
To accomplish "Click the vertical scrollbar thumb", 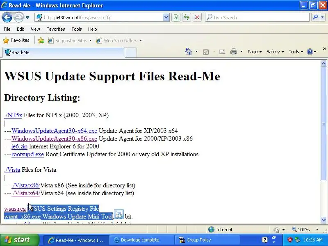I will (323, 124).
